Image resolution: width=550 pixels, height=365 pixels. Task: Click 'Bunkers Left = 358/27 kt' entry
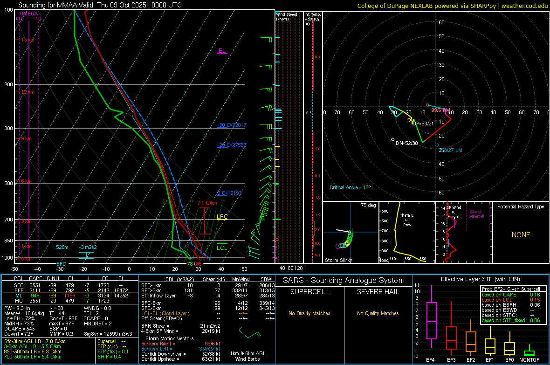click(x=181, y=349)
